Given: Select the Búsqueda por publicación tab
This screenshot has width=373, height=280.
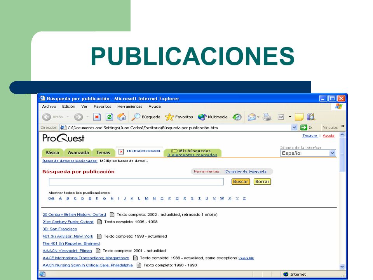Looking at the screenshot, I should tap(139, 151).
